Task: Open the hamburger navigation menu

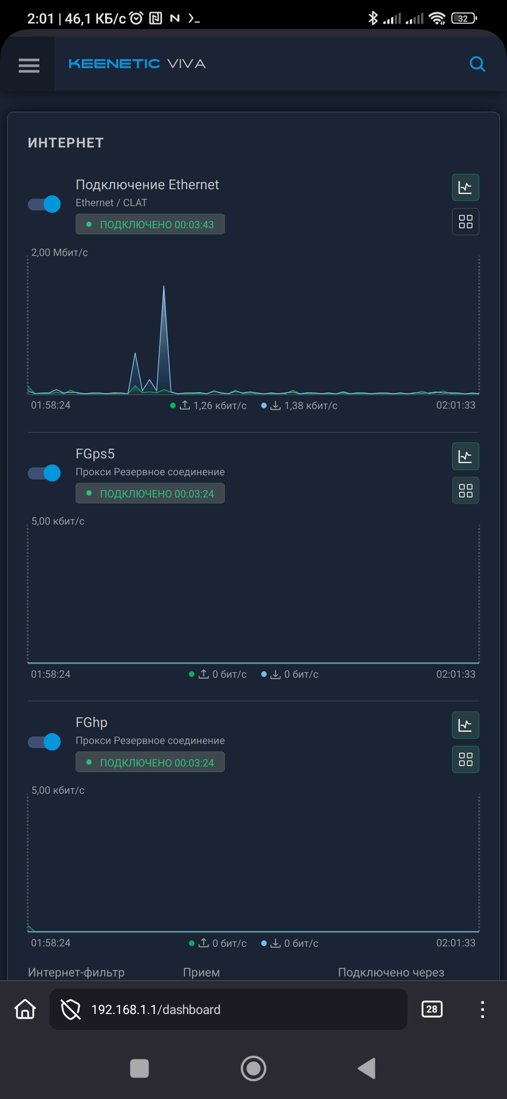Action: (29, 65)
